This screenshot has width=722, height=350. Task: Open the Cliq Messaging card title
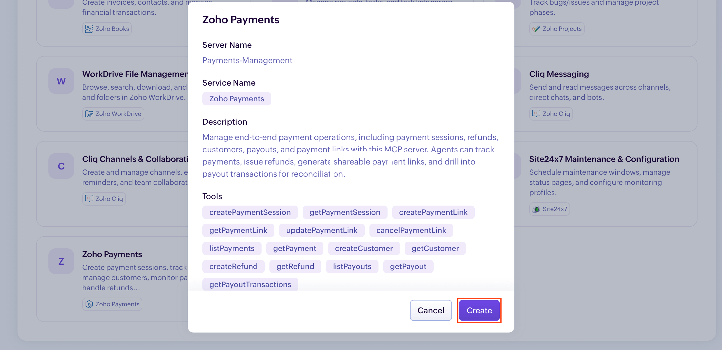coord(559,74)
